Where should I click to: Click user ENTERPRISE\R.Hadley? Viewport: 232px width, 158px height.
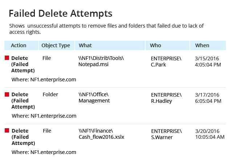tap(166, 98)
